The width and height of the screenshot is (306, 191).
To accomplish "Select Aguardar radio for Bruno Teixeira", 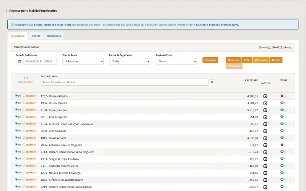I will [x=24, y=102].
